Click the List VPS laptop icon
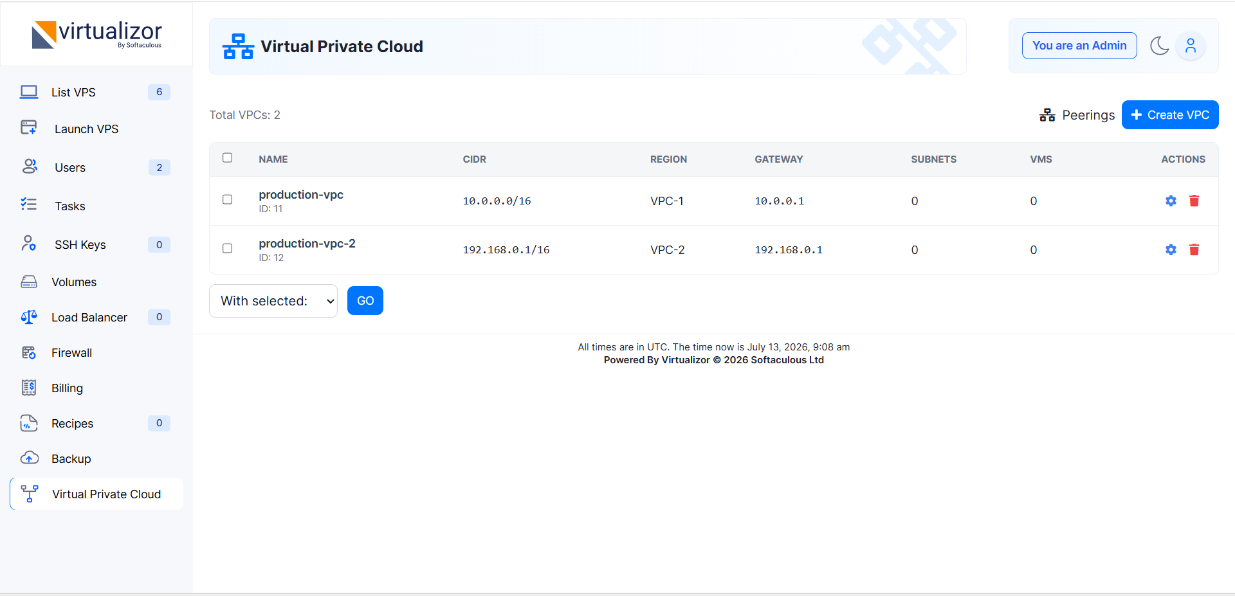This screenshot has height=596, width=1235. (29, 92)
